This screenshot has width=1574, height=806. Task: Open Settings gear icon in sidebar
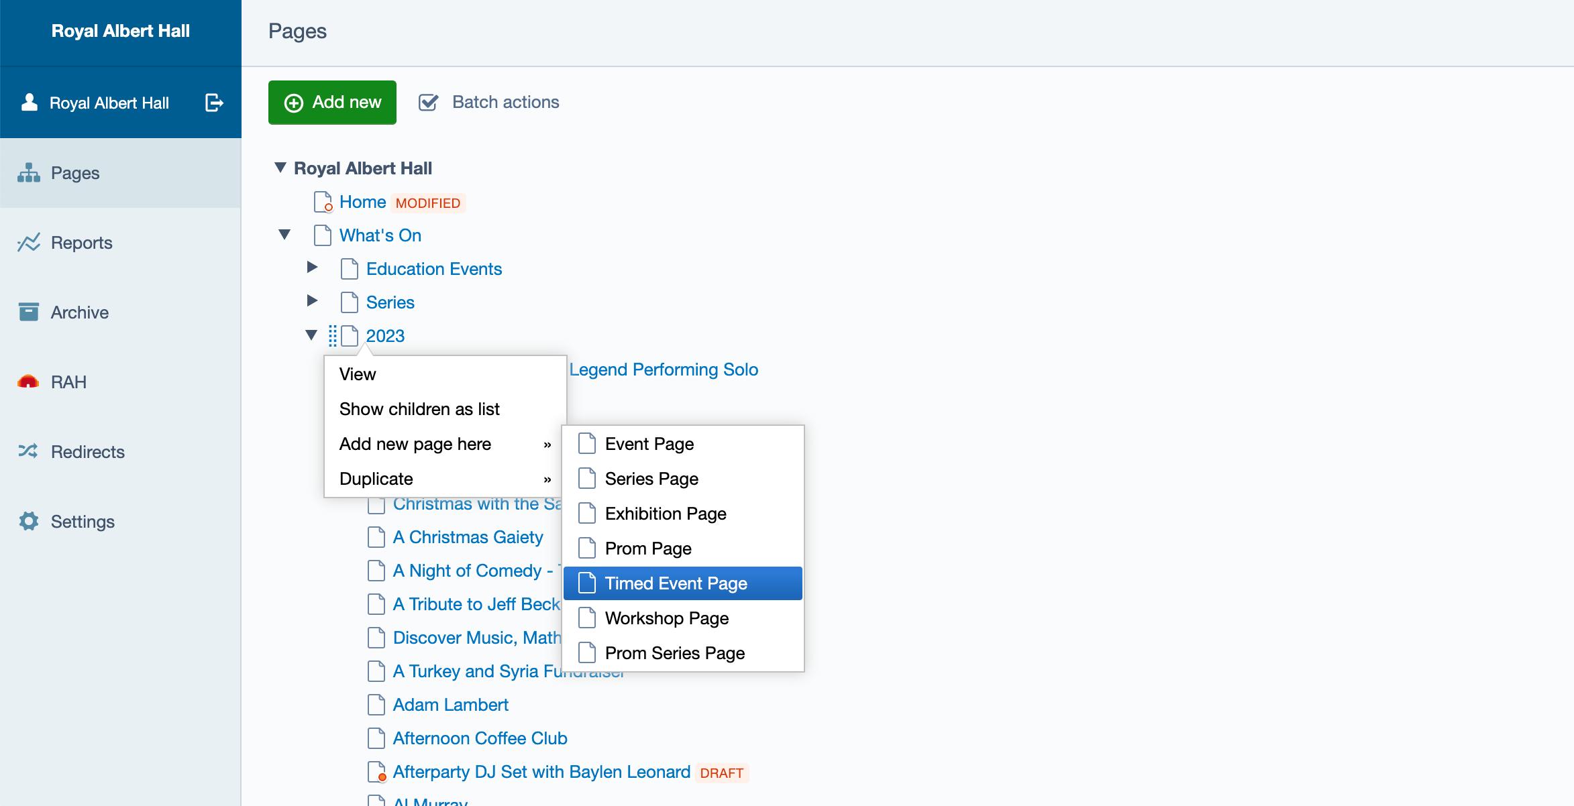pyautogui.click(x=28, y=521)
